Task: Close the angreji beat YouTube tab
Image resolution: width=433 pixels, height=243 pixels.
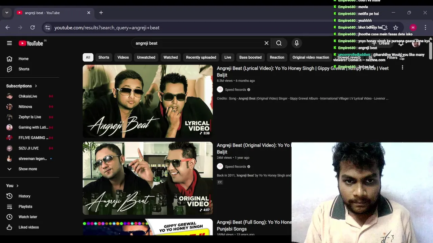Action: point(89,13)
